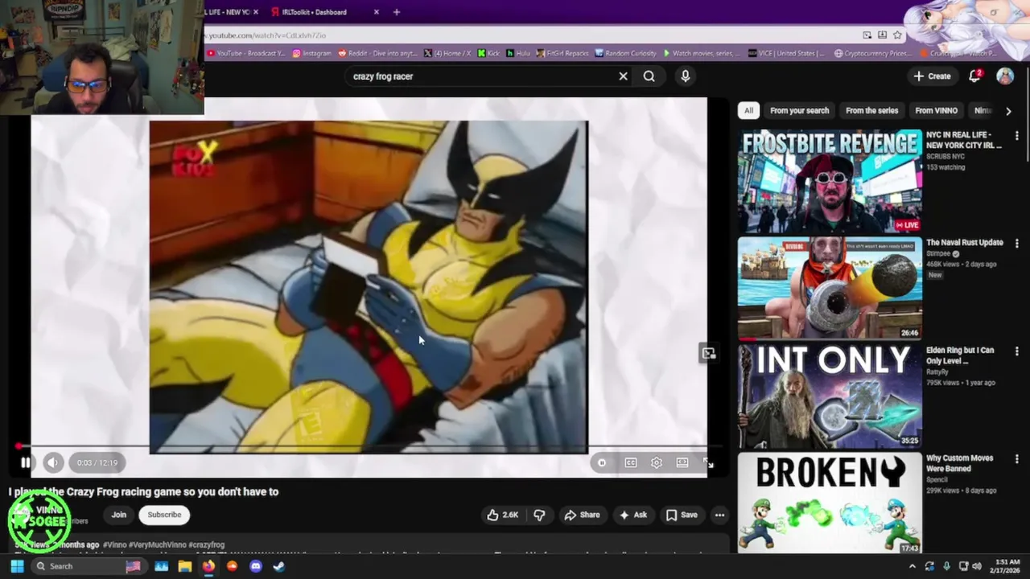Like the video (2.6K)

pos(502,515)
